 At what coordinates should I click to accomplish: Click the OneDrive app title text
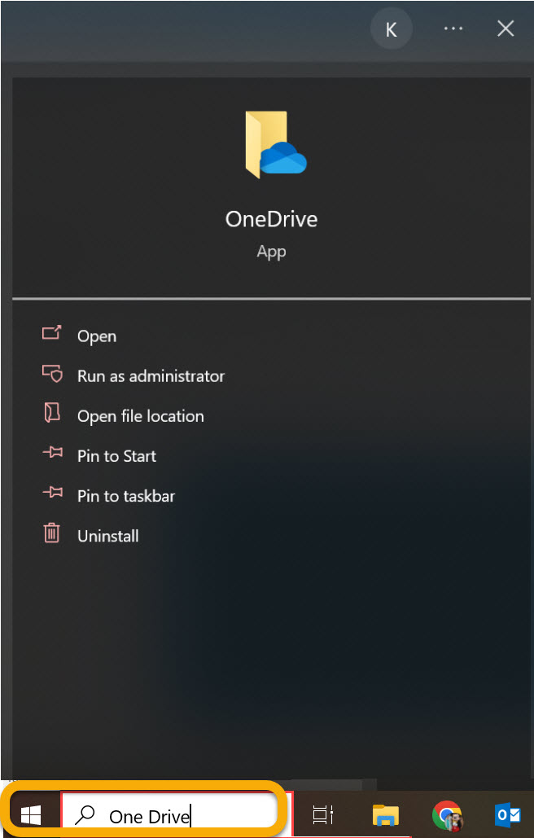click(271, 219)
